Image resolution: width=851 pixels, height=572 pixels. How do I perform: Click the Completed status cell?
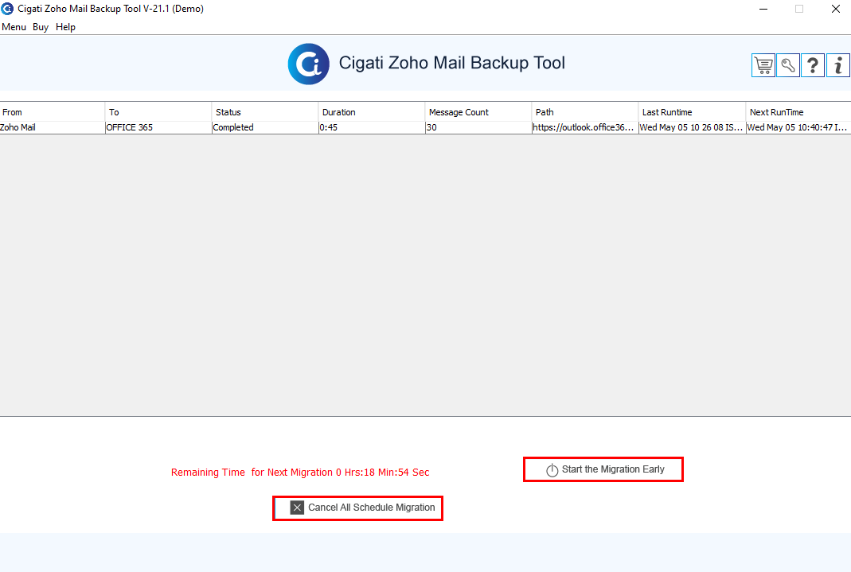[x=265, y=127]
